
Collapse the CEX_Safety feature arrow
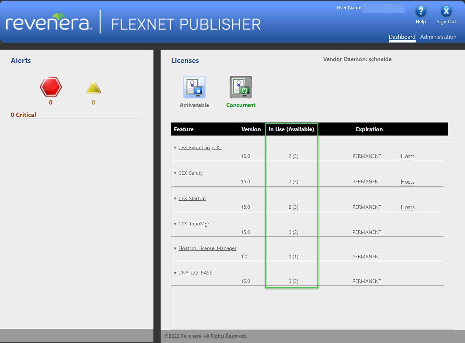click(x=175, y=173)
